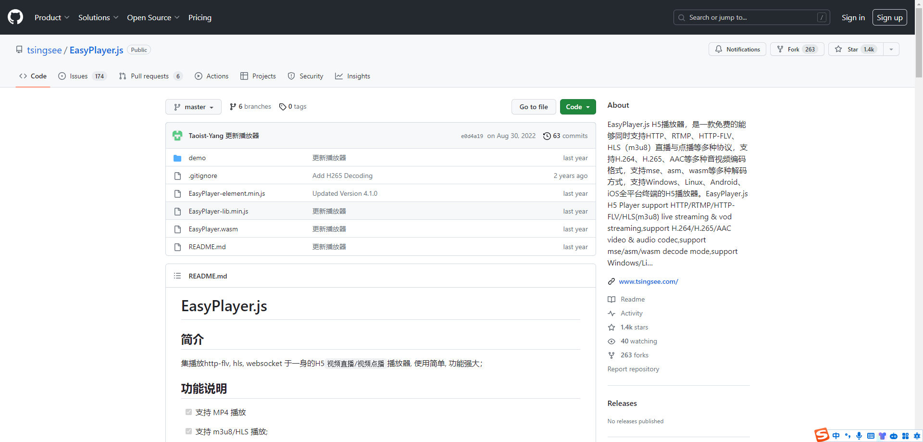This screenshot has width=923, height=442.
Task: Open the green Code dropdown
Action: click(x=578, y=107)
